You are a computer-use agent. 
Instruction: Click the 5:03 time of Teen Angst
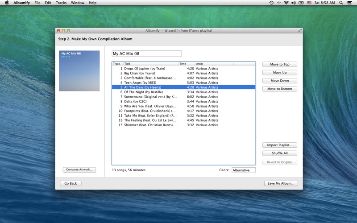(191, 83)
